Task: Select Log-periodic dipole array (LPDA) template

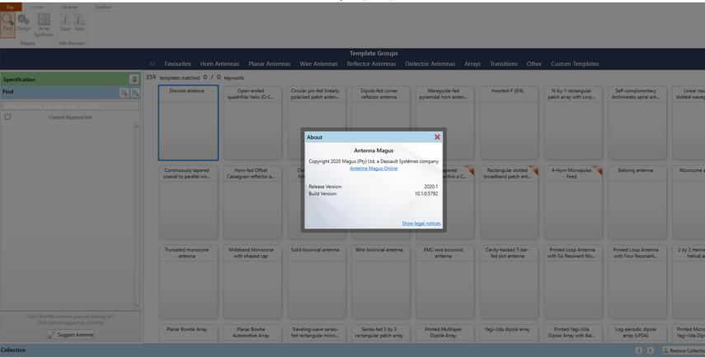Action: click(637, 334)
